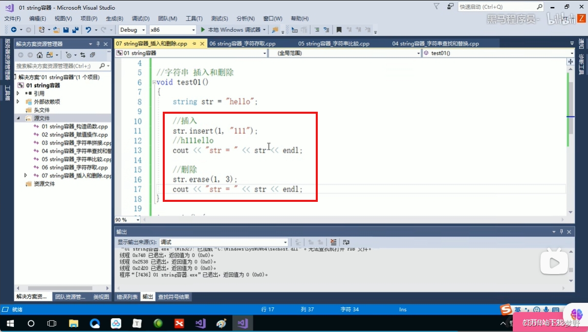Click the Save All toolbar icon
Screen dimensions: 588x332
pos(75,30)
